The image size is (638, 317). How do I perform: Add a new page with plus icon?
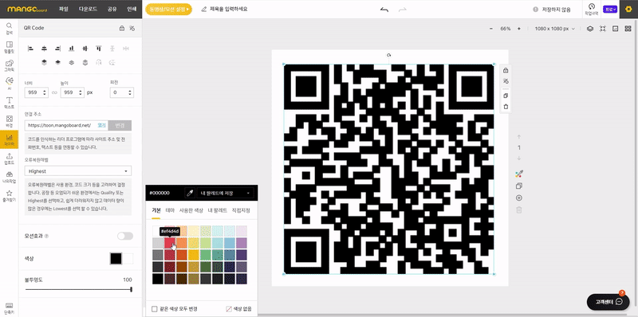[519, 198]
